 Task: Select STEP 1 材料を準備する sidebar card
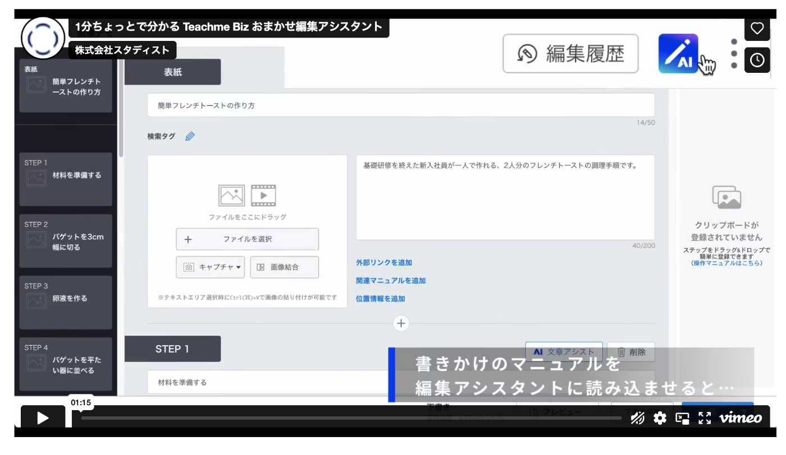66,179
